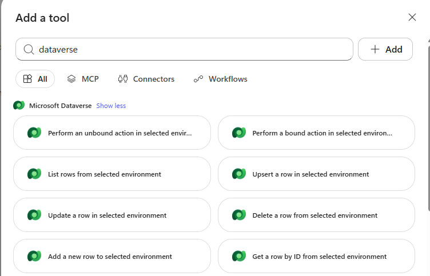Click the icon on Update a row card
430x276 pixels.
tap(34, 215)
